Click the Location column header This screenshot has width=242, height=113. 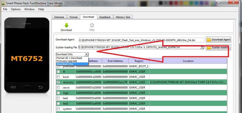188,61
